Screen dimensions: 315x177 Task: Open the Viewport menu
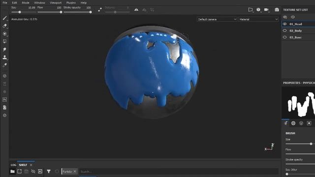[x=56, y=3]
